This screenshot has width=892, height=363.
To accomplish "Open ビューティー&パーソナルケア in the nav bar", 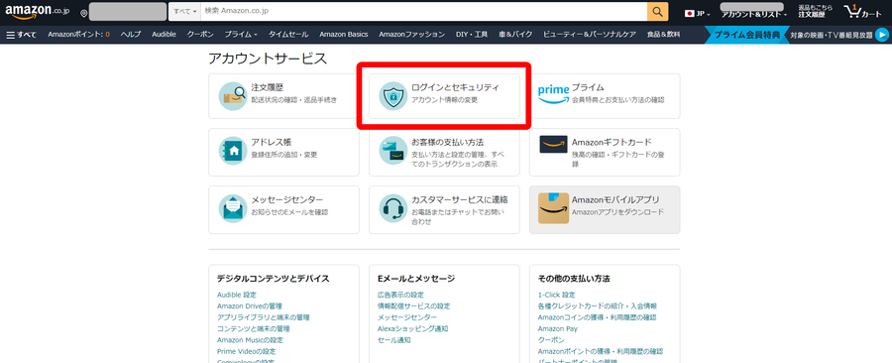I will coord(590,35).
